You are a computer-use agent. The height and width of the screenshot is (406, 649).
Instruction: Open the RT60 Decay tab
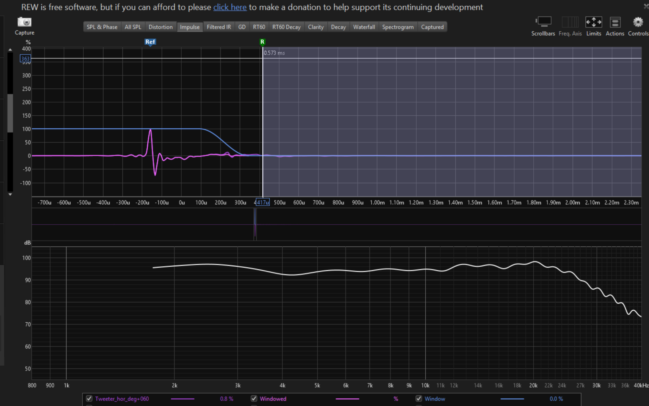click(x=286, y=27)
